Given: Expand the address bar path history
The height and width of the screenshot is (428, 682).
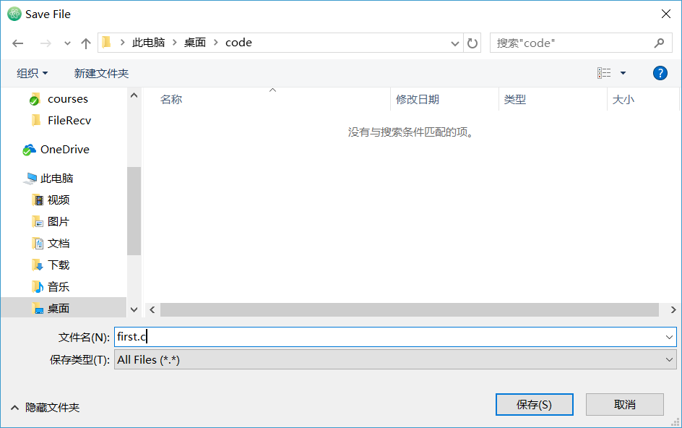Looking at the screenshot, I should [x=455, y=43].
